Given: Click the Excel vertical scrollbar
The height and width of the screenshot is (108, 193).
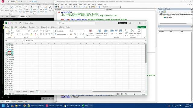Looking at the screenshot, I should tap(146, 54).
